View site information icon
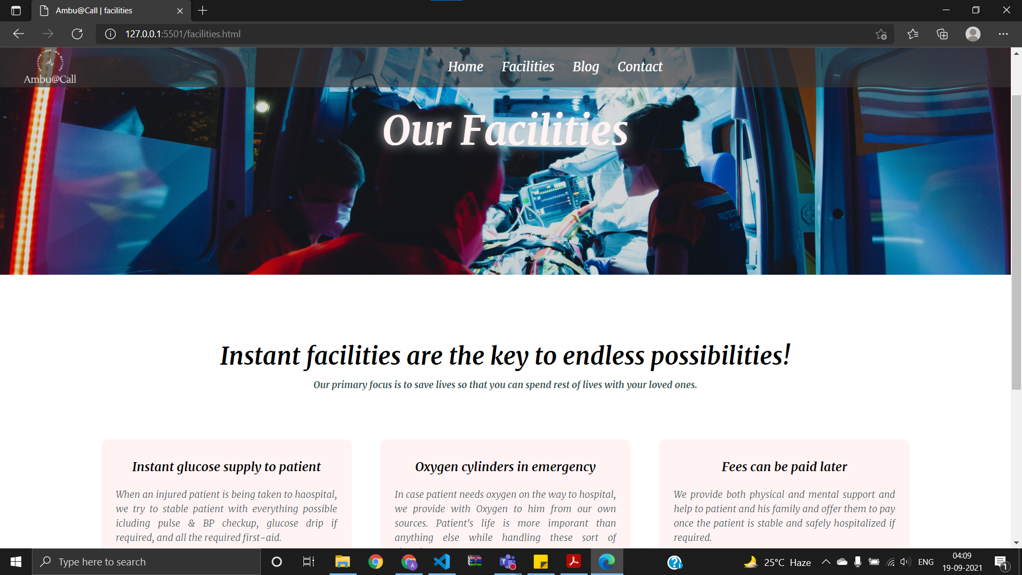This screenshot has width=1022, height=575. click(110, 34)
